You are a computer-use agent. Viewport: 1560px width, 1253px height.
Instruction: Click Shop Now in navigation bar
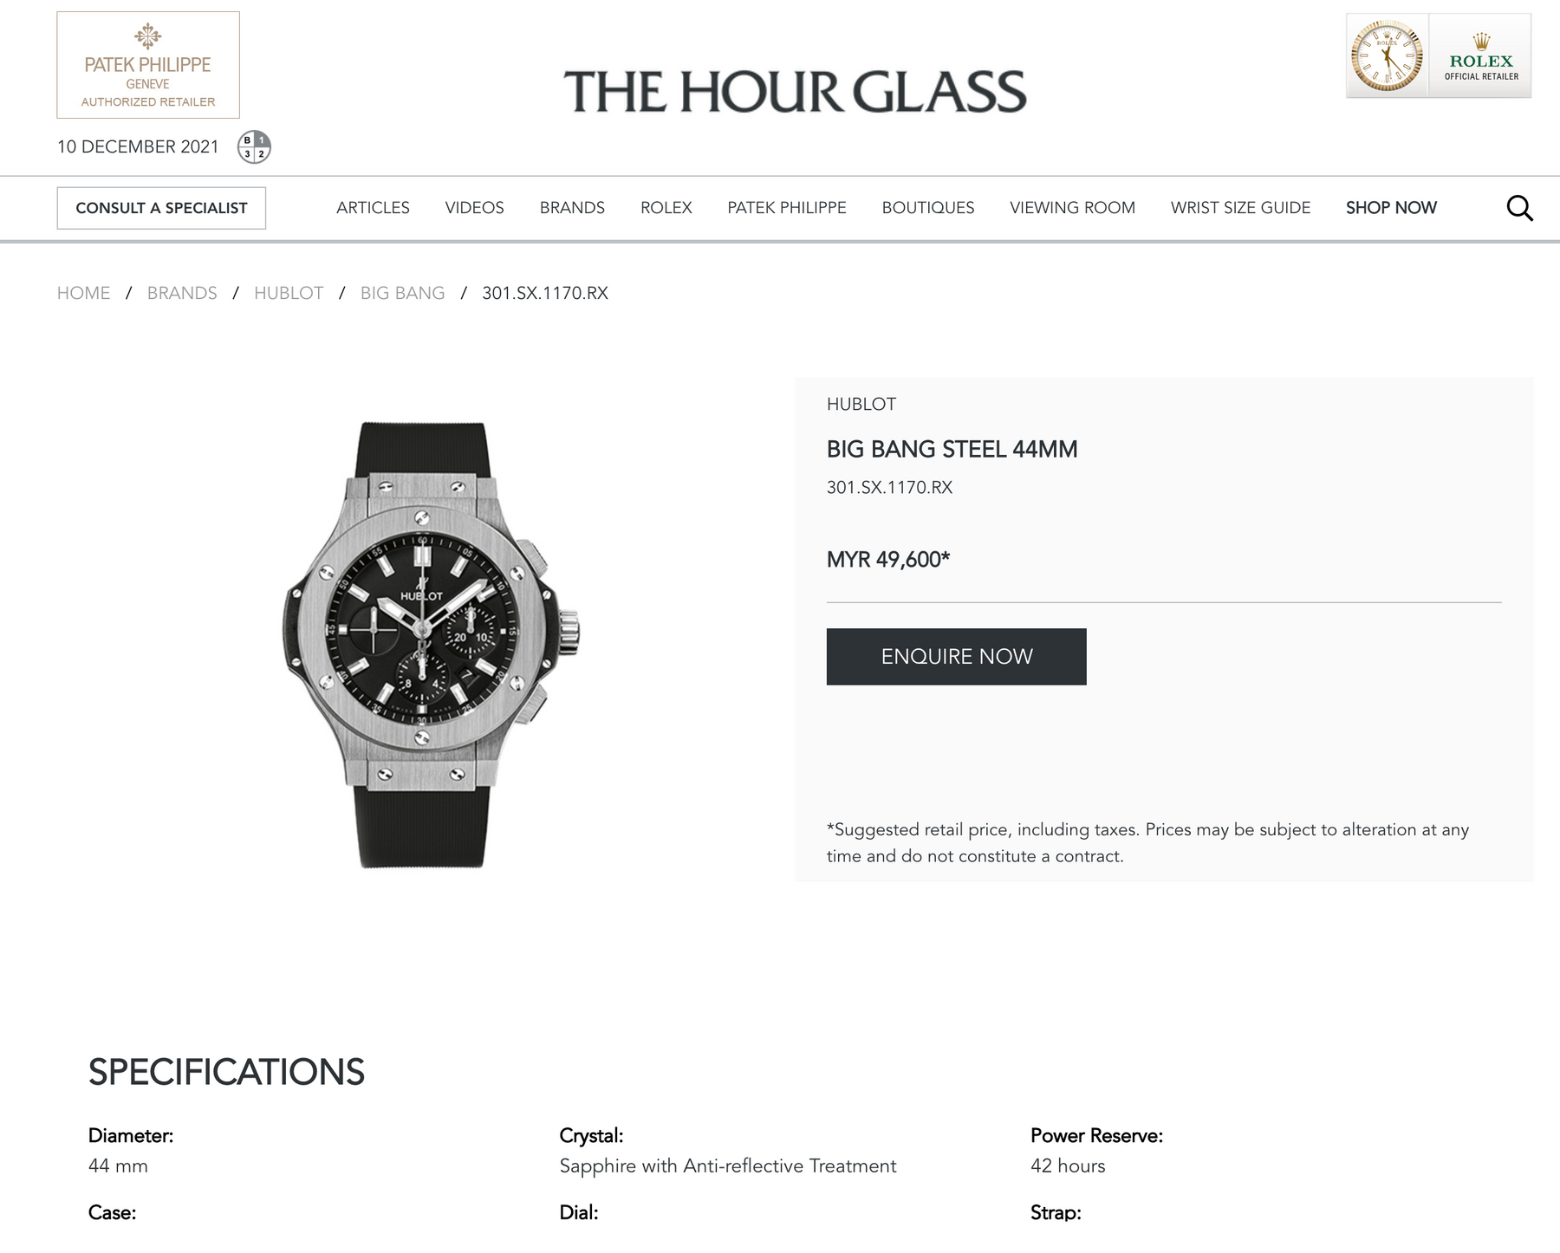[x=1391, y=208]
